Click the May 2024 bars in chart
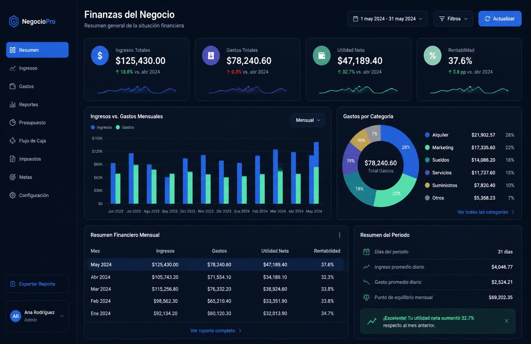The image size is (531, 344). pos(314,173)
